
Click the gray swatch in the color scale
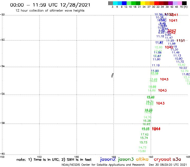111,3
